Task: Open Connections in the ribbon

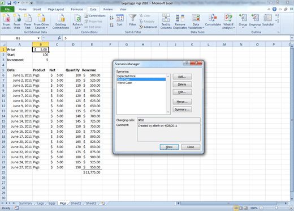Action: (x=95, y=16)
